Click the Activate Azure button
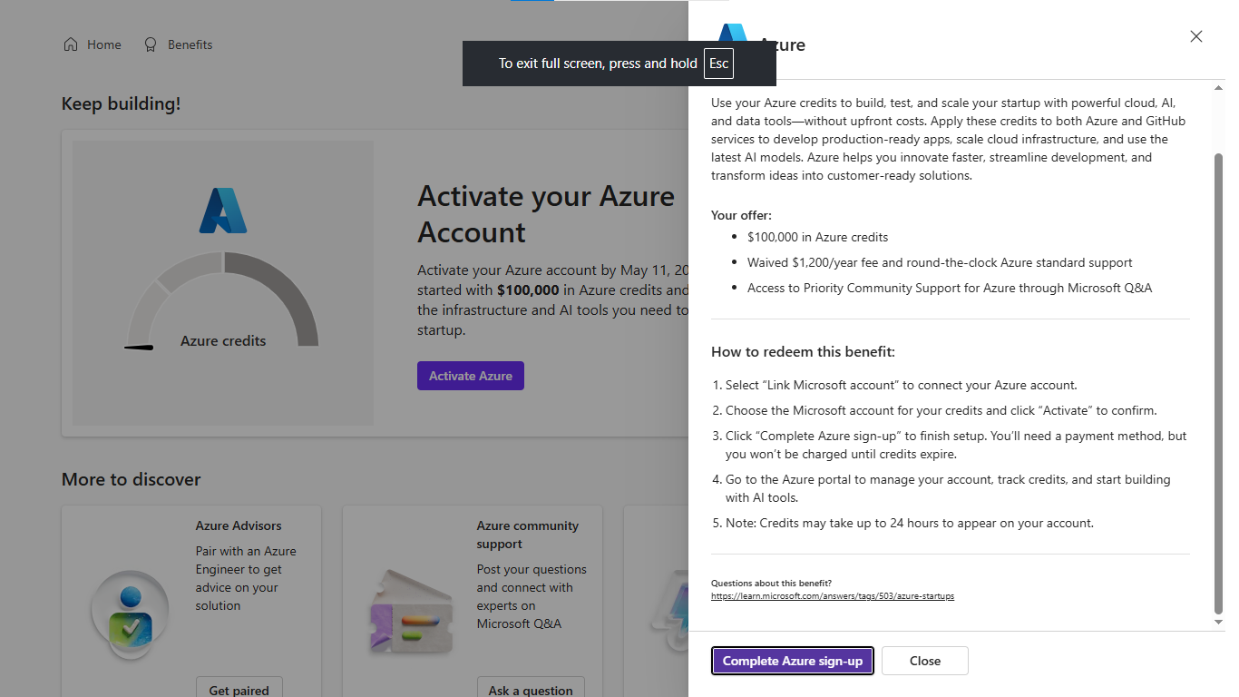Screen dimensions: 1239x697 pos(471,376)
